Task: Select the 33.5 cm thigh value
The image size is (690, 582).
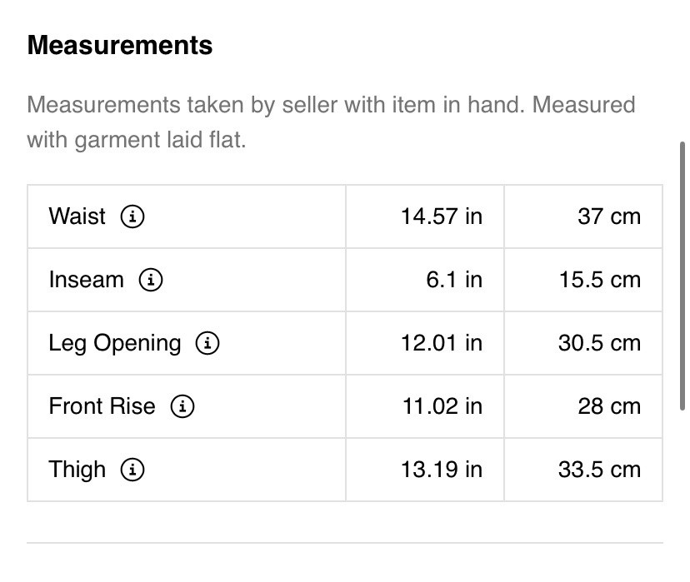Action: 599,470
